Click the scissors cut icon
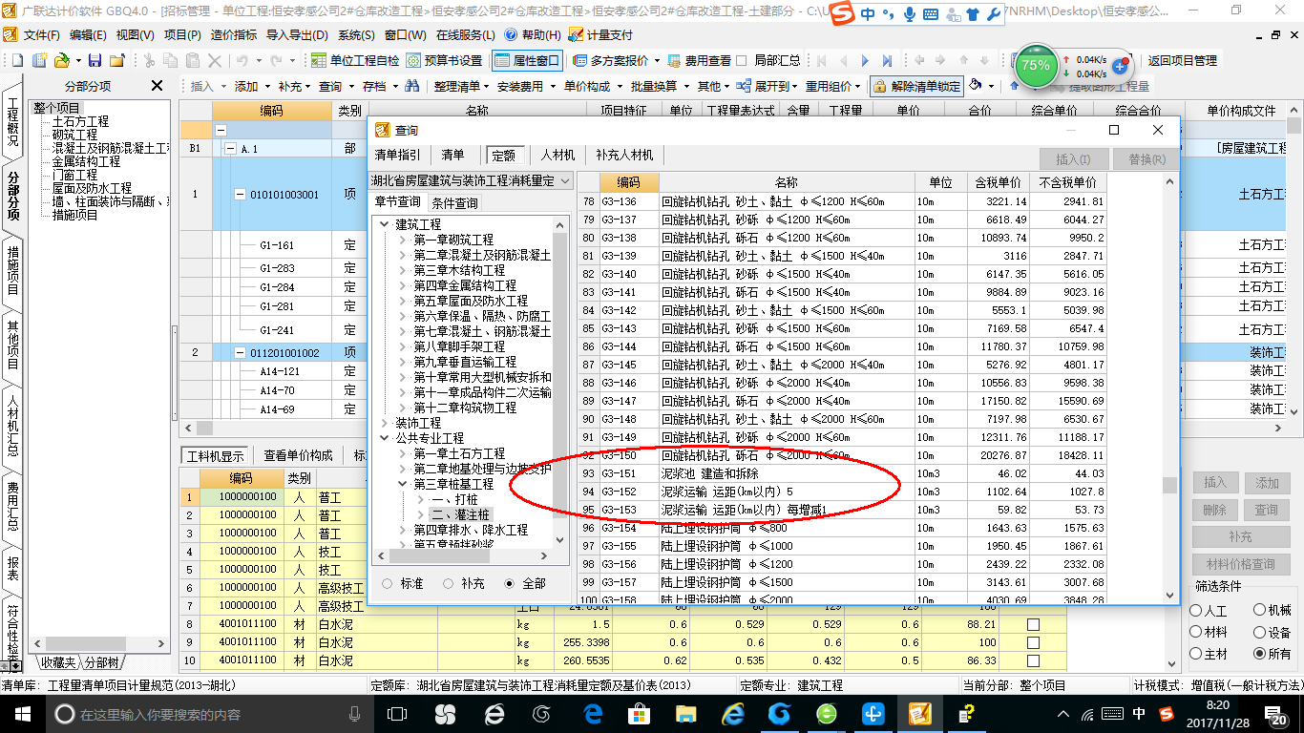This screenshot has width=1304, height=733. point(148,60)
